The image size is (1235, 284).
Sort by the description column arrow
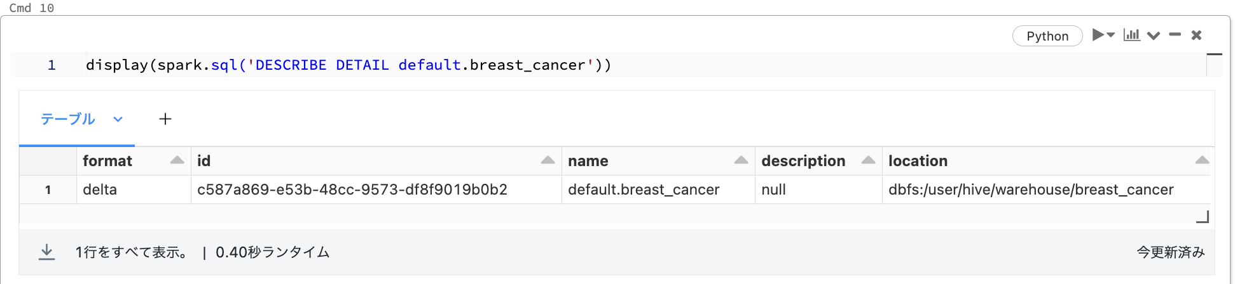click(868, 160)
